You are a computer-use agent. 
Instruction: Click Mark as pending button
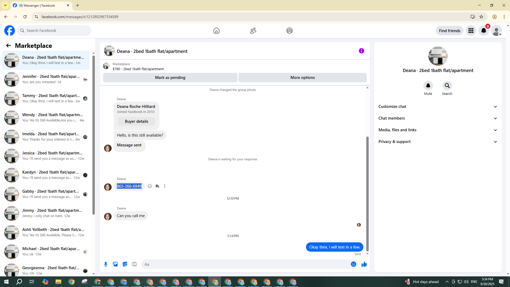click(x=170, y=78)
